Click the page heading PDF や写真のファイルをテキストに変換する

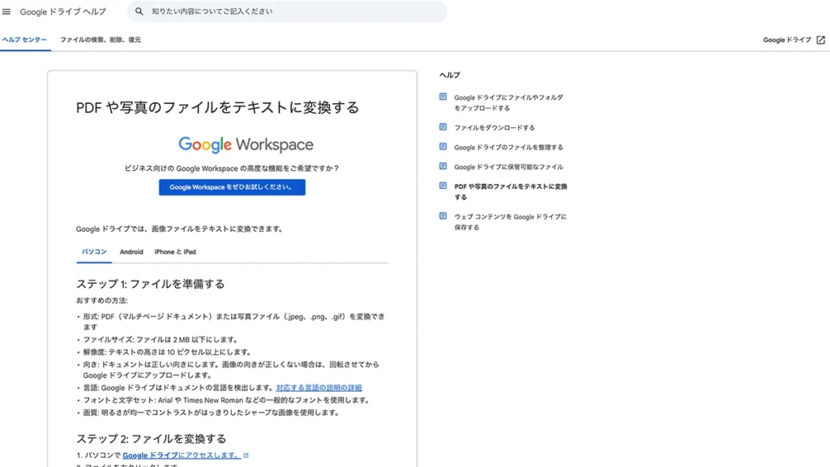point(217,108)
